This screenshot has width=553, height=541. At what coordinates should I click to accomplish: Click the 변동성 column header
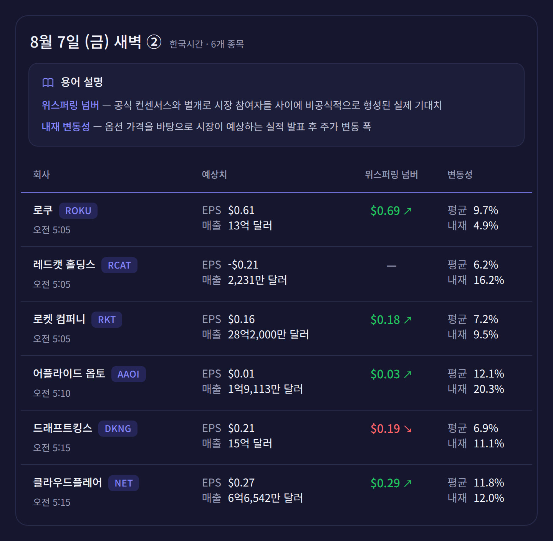click(460, 175)
